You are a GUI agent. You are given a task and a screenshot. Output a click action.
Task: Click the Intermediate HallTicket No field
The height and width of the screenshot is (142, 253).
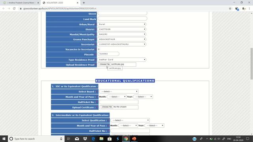[130, 131]
